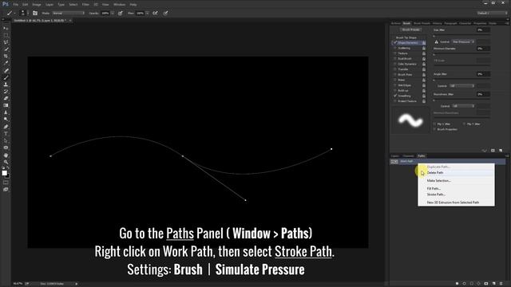
Task: Click the foreground color swatch
Action: pos(4,173)
